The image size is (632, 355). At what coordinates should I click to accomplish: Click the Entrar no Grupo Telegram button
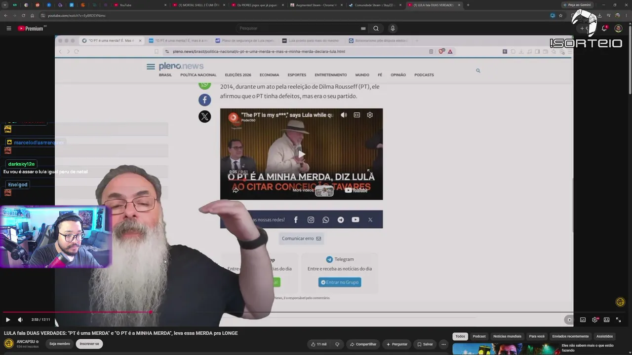(340, 282)
